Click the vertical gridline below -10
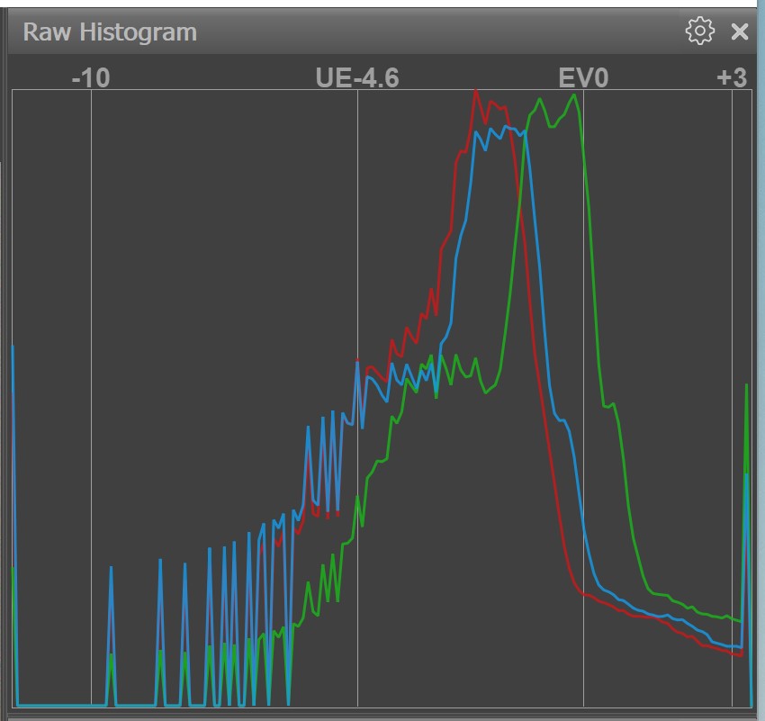 click(91, 270)
